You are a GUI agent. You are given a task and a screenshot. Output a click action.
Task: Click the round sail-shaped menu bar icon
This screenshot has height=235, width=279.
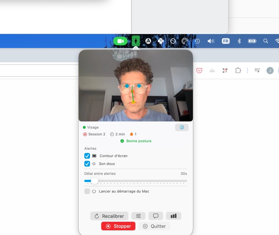click(148, 41)
